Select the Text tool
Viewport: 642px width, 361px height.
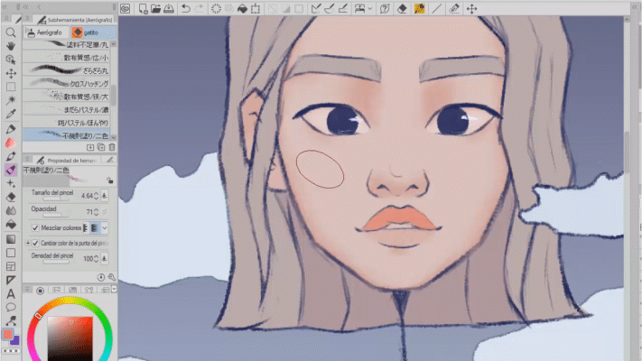tap(11, 294)
